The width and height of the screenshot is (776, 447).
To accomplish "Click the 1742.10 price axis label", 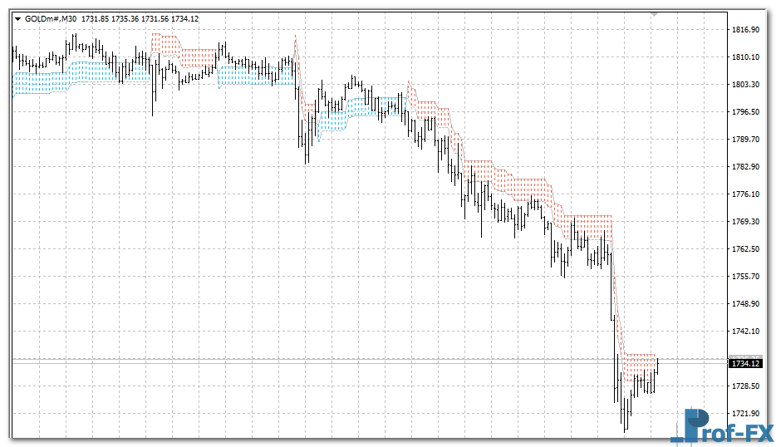I will (747, 332).
